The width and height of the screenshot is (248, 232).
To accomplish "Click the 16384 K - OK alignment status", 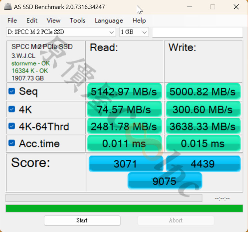I will point(30,71).
